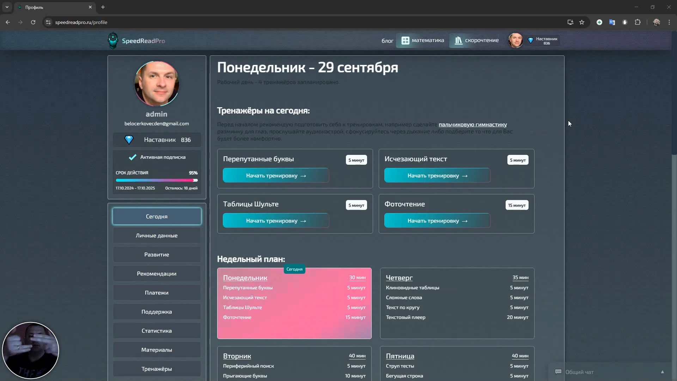Viewport: 677px width, 381px height.
Task: Click the diamond icon beside Наставник 836 in sidebar
Action: pos(129,140)
